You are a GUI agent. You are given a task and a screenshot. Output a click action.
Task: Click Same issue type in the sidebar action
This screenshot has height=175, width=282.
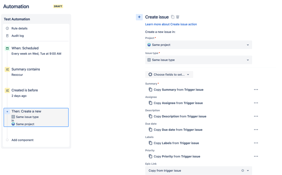27,117
